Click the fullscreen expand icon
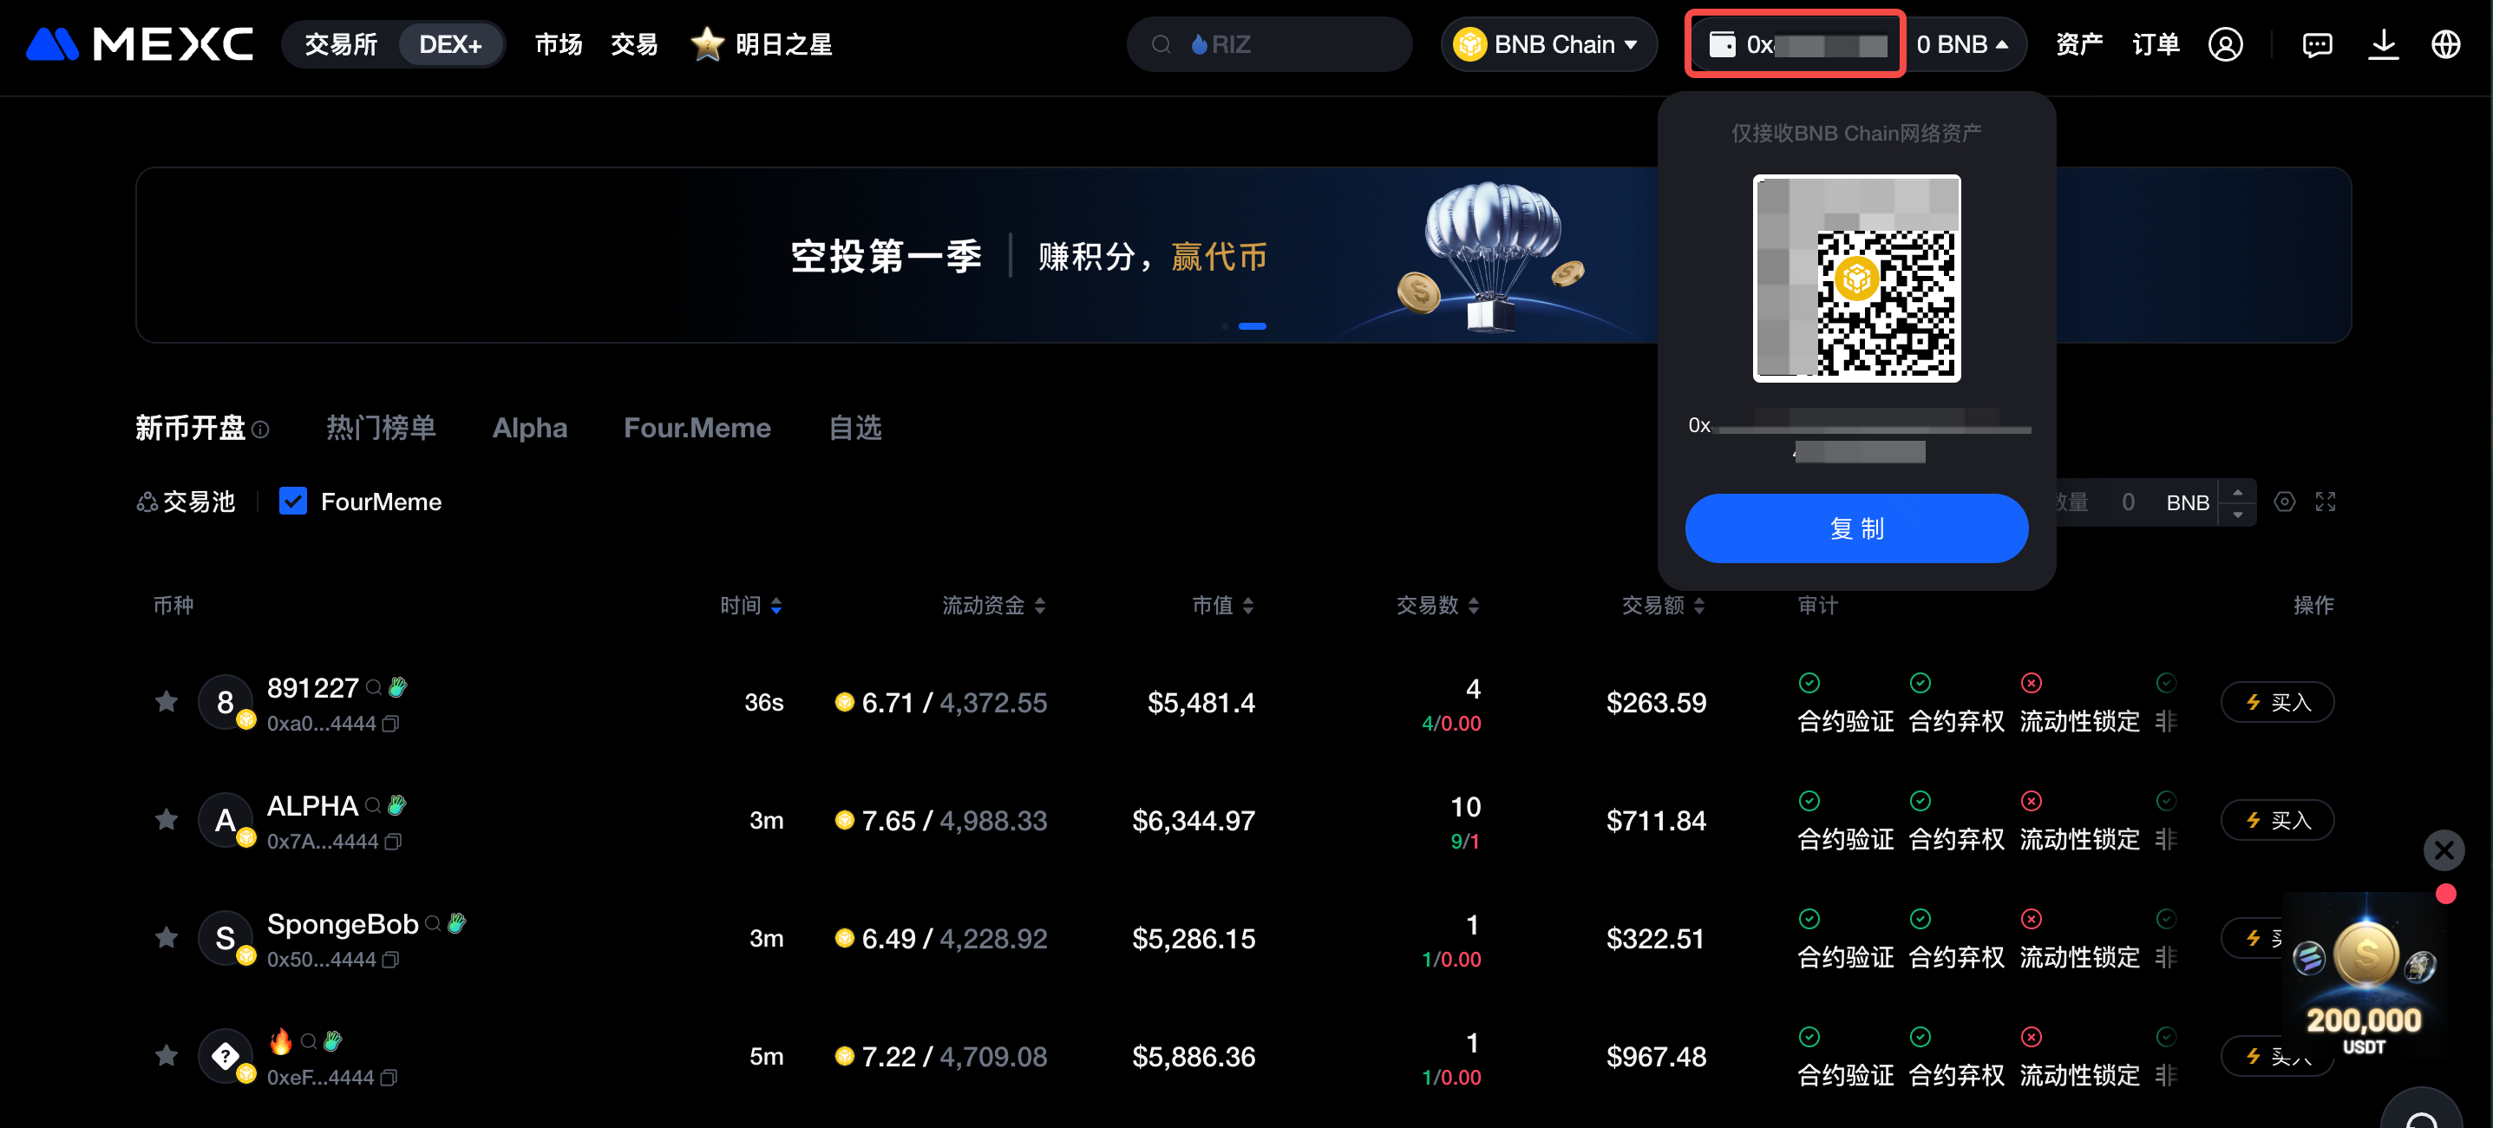2493x1128 pixels. 2325,502
